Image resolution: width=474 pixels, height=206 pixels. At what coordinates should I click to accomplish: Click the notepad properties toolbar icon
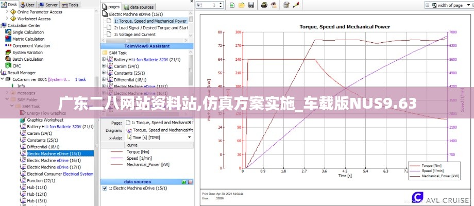(286, 5)
